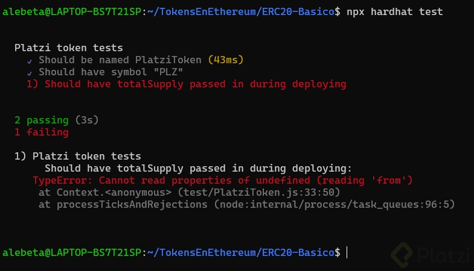
Task: Click the username in the bottom prompt line
Action: 71,252
